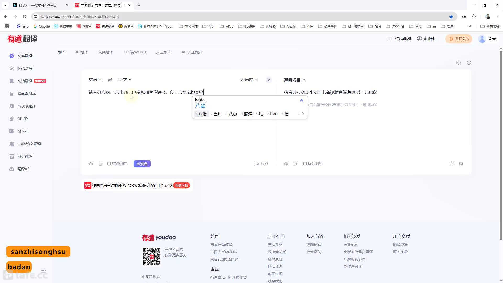This screenshot has height=283, width=503.
Task: Show all bookmarks overflow chevron
Action: pos(470,26)
